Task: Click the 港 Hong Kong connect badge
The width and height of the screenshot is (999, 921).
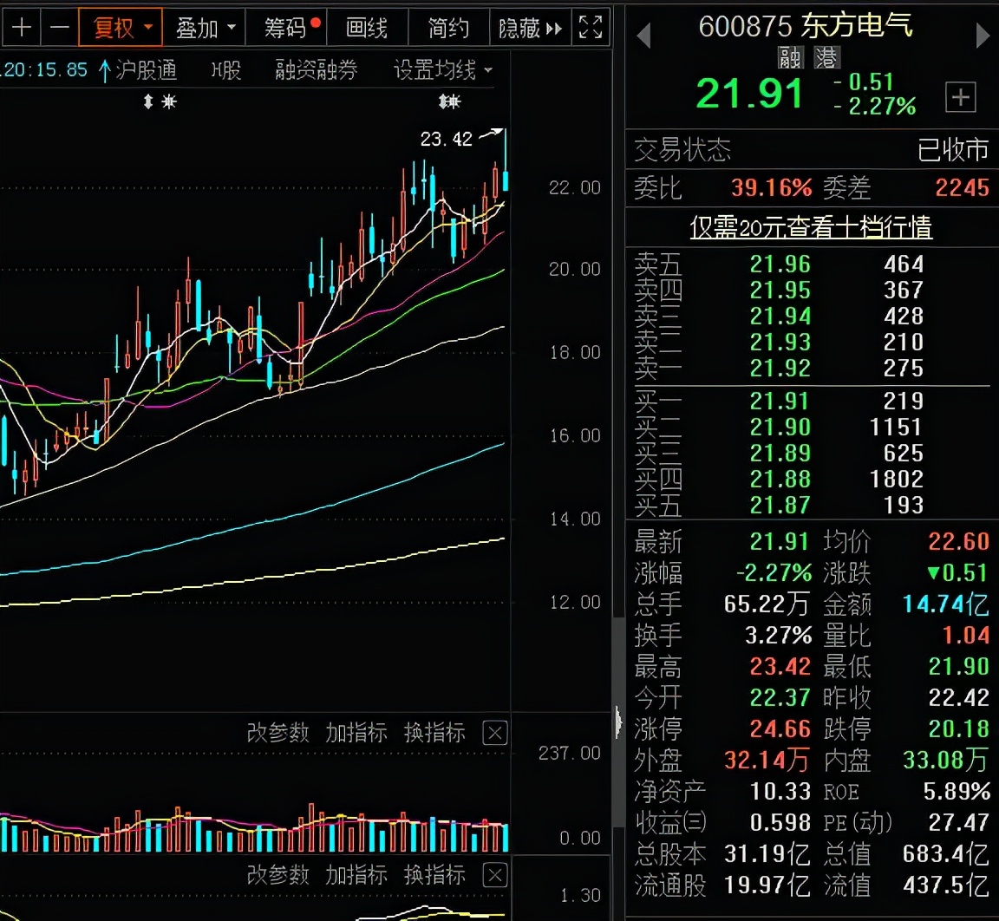Action: click(x=826, y=58)
